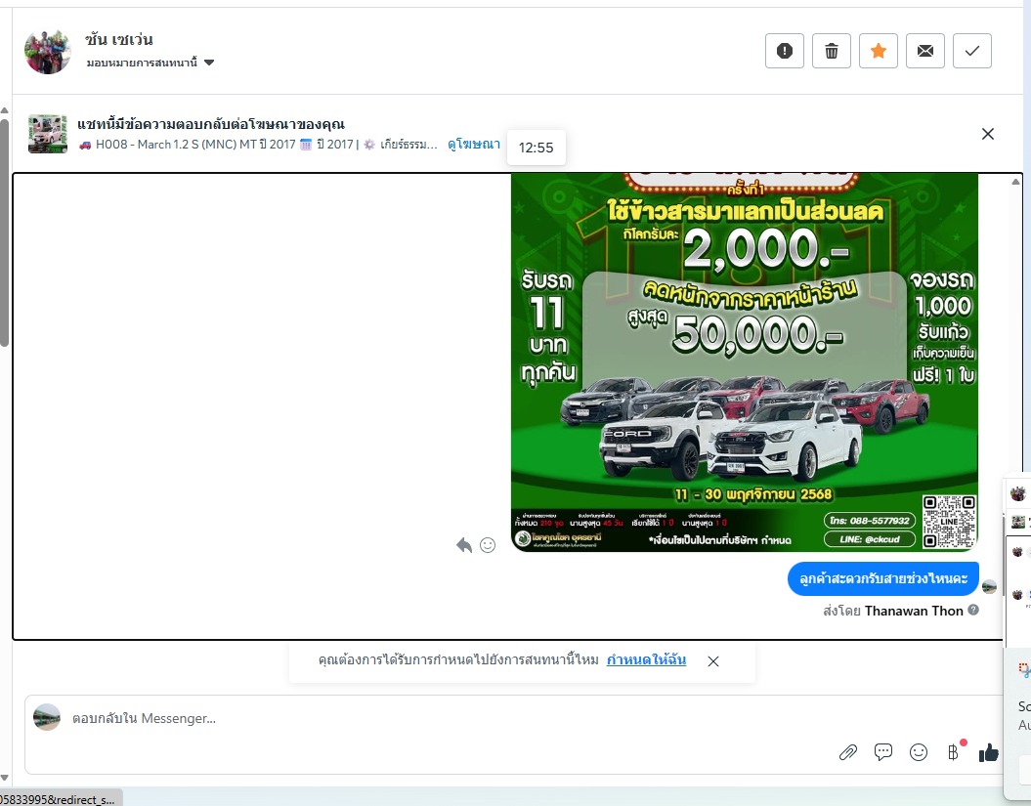
Task: Click the ส่งโดย Thanawan Thon label
Action: click(893, 611)
